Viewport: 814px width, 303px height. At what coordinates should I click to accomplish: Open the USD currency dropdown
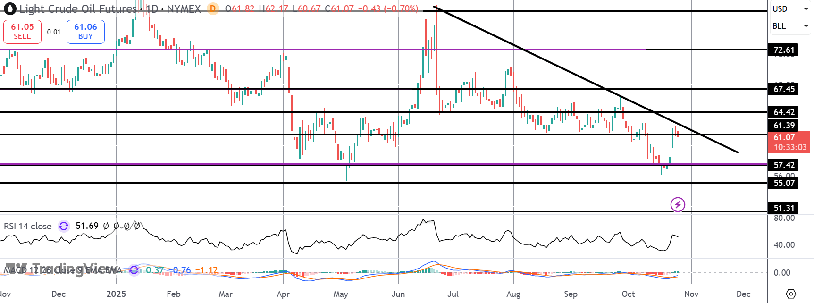coord(790,9)
